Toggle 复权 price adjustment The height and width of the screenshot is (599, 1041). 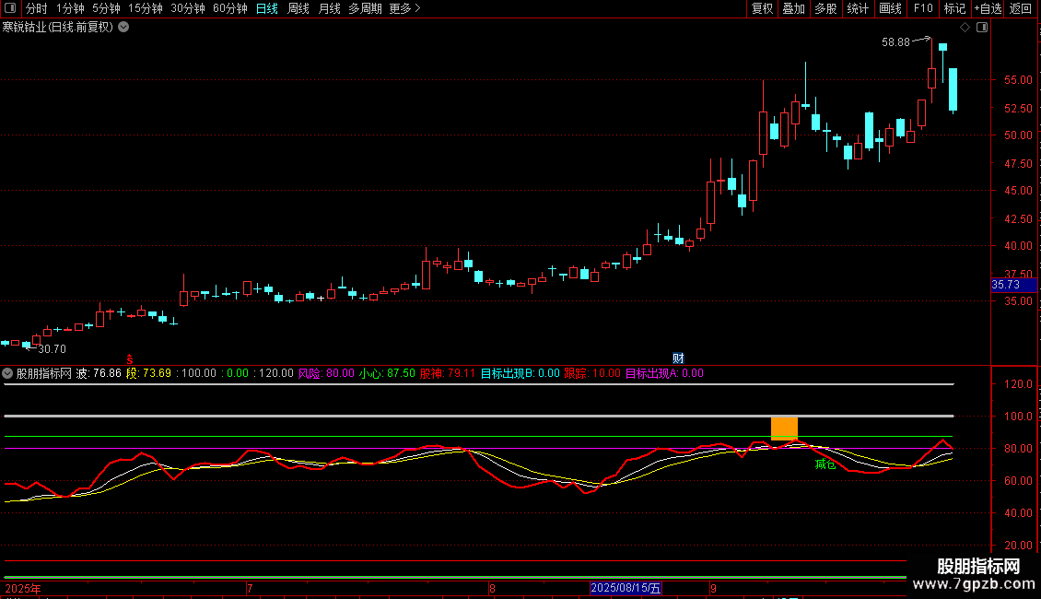[x=762, y=8]
